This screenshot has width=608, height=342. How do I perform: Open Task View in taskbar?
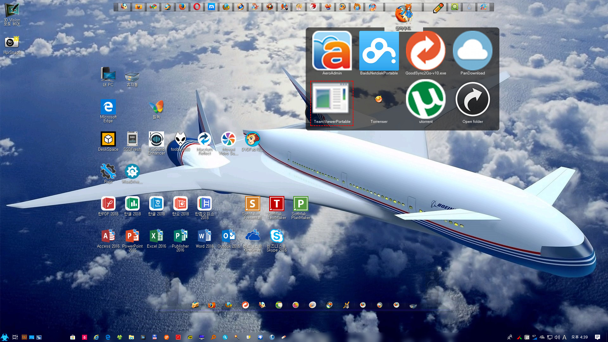15,337
